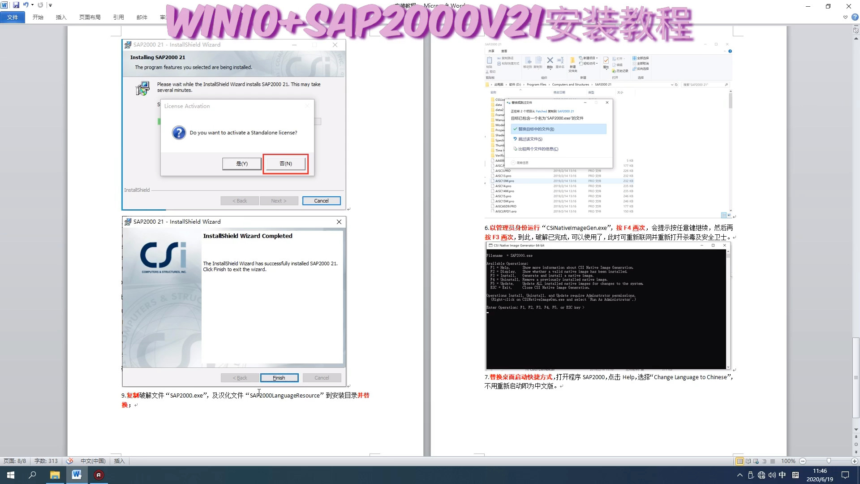
Task: Open File Explorer from the taskbar
Action: [x=55, y=475]
